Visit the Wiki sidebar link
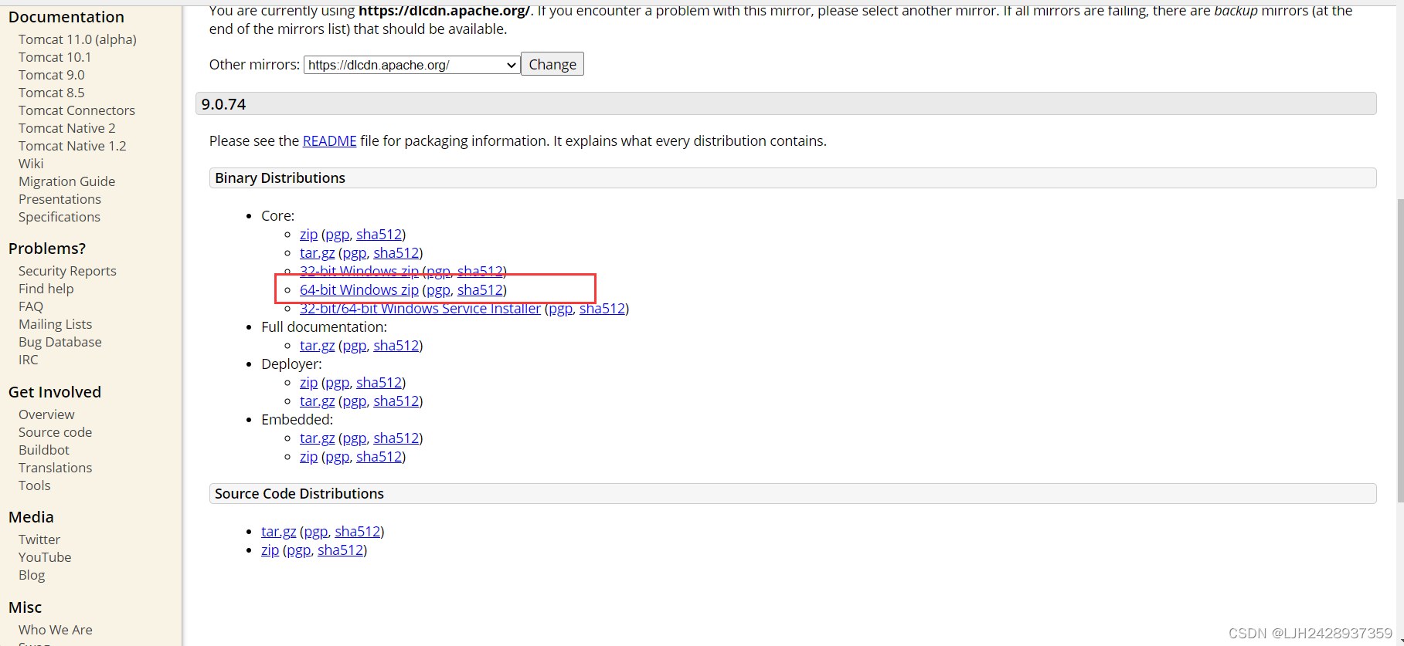The height and width of the screenshot is (646, 1404). coord(31,164)
